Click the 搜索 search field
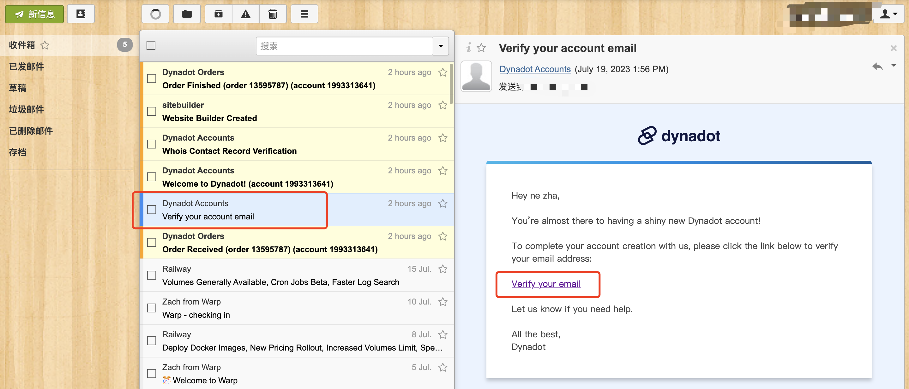The image size is (909, 389). (x=344, y=46)
